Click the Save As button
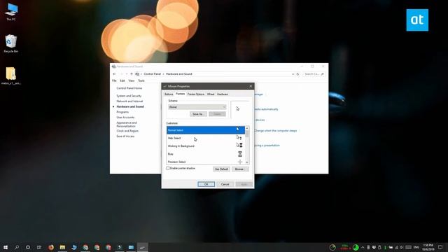 198,114
